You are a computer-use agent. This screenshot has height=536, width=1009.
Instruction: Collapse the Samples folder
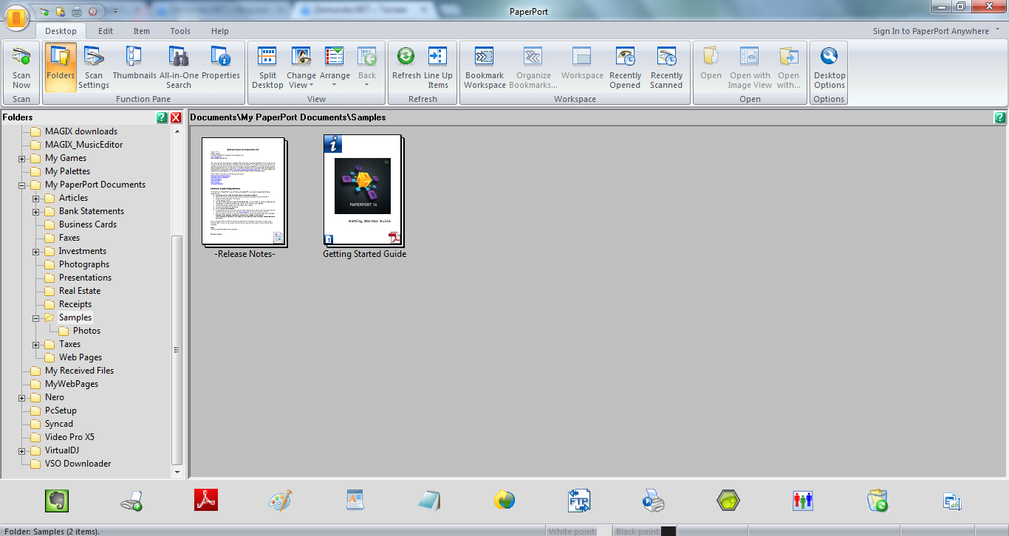click(x=36, y=318)
